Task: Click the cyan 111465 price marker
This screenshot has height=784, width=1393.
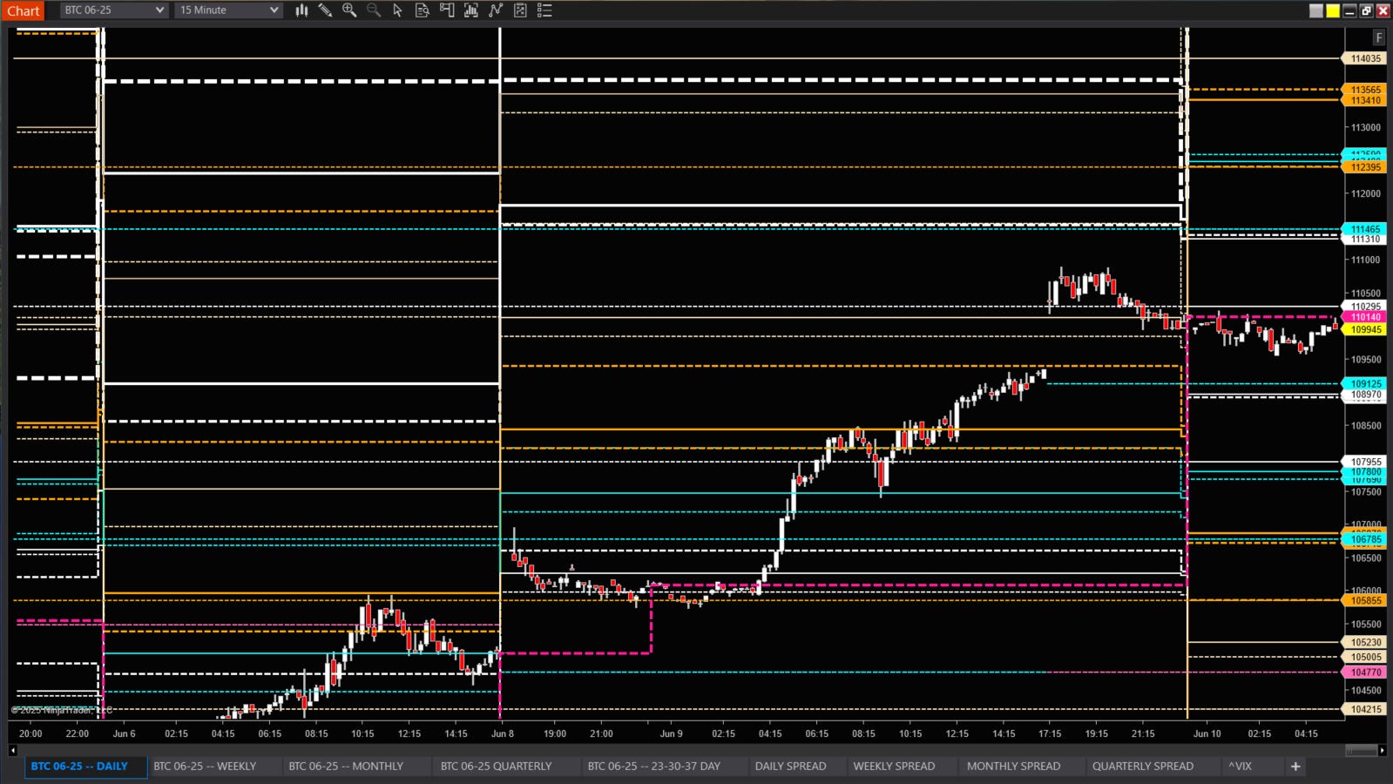Action: click(x=1365, y=229)
